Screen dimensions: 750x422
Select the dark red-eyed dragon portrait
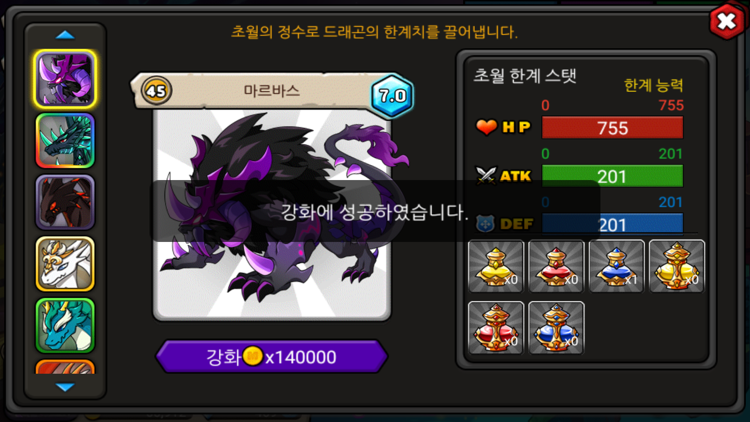[x=65, y=202]
